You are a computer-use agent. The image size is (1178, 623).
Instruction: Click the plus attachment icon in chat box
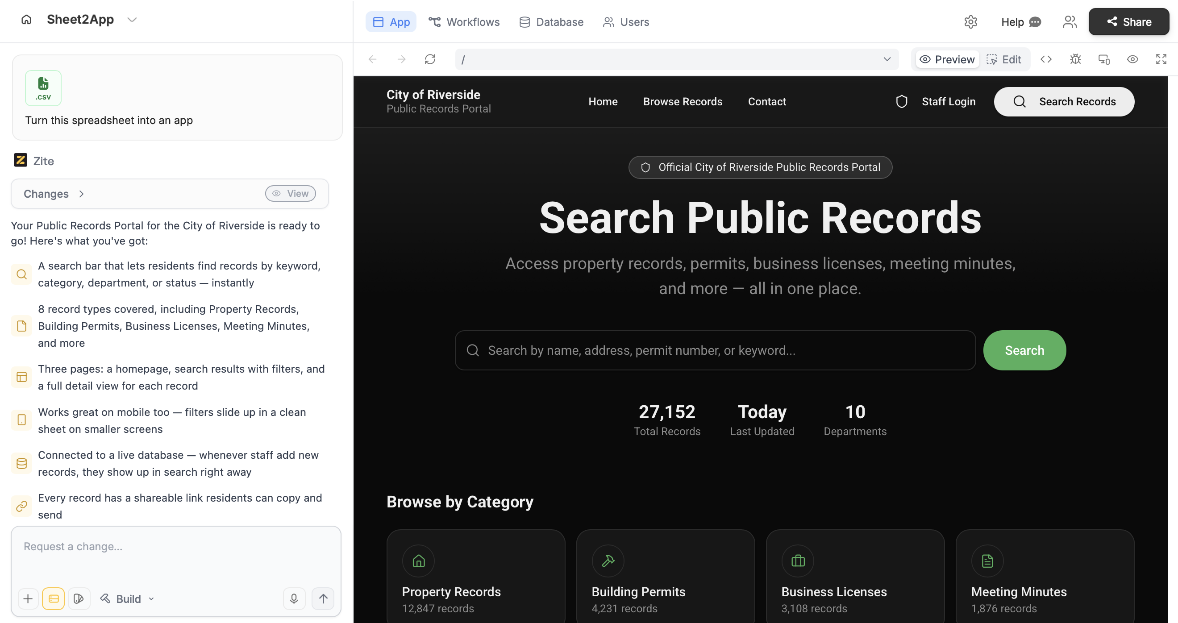pos(28,598)
